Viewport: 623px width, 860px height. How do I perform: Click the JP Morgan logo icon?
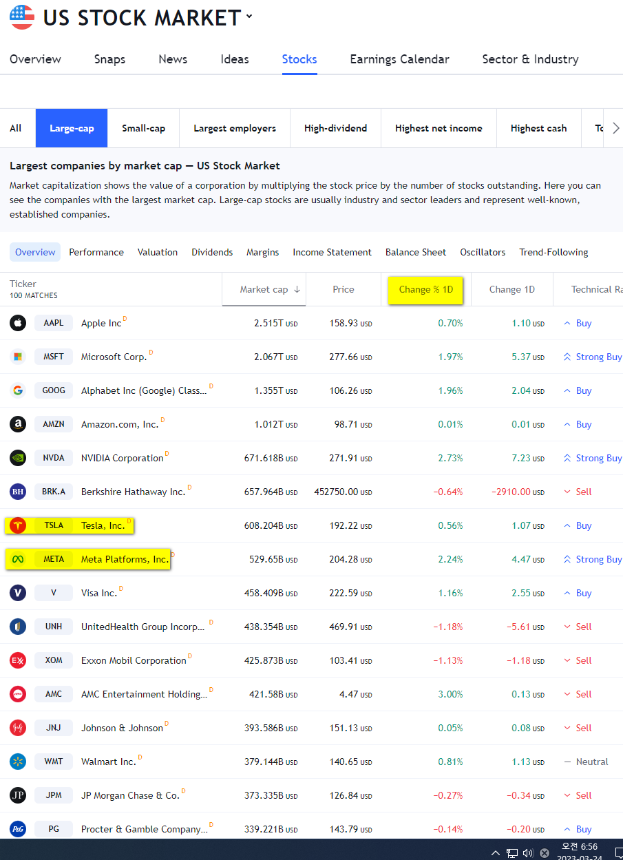[18, 795]
